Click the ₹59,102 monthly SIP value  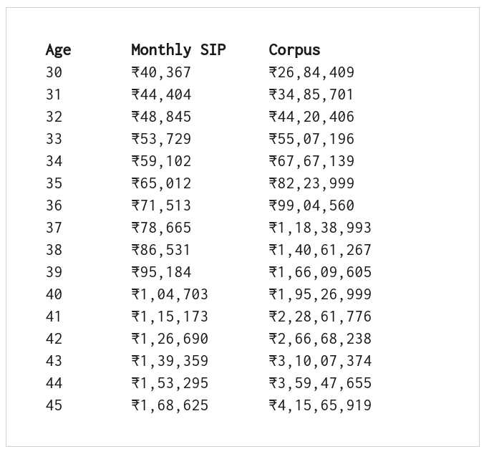click(161, 161)
